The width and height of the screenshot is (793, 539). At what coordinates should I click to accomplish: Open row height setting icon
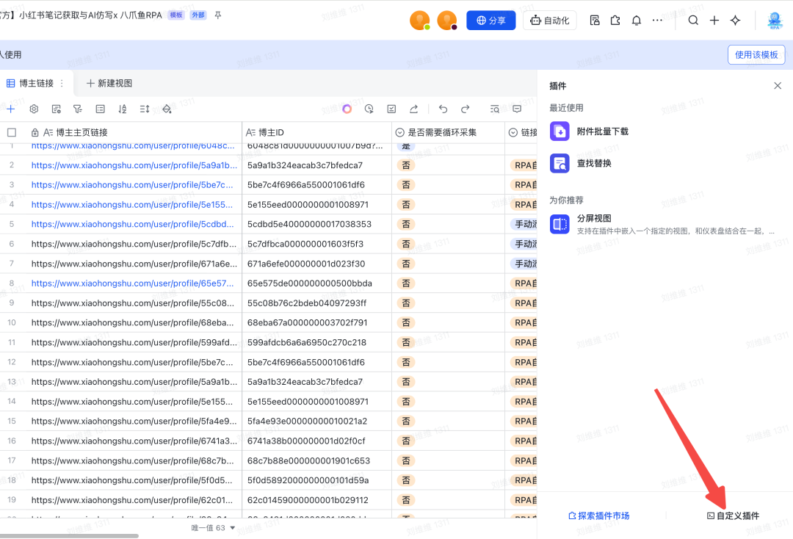145,109
